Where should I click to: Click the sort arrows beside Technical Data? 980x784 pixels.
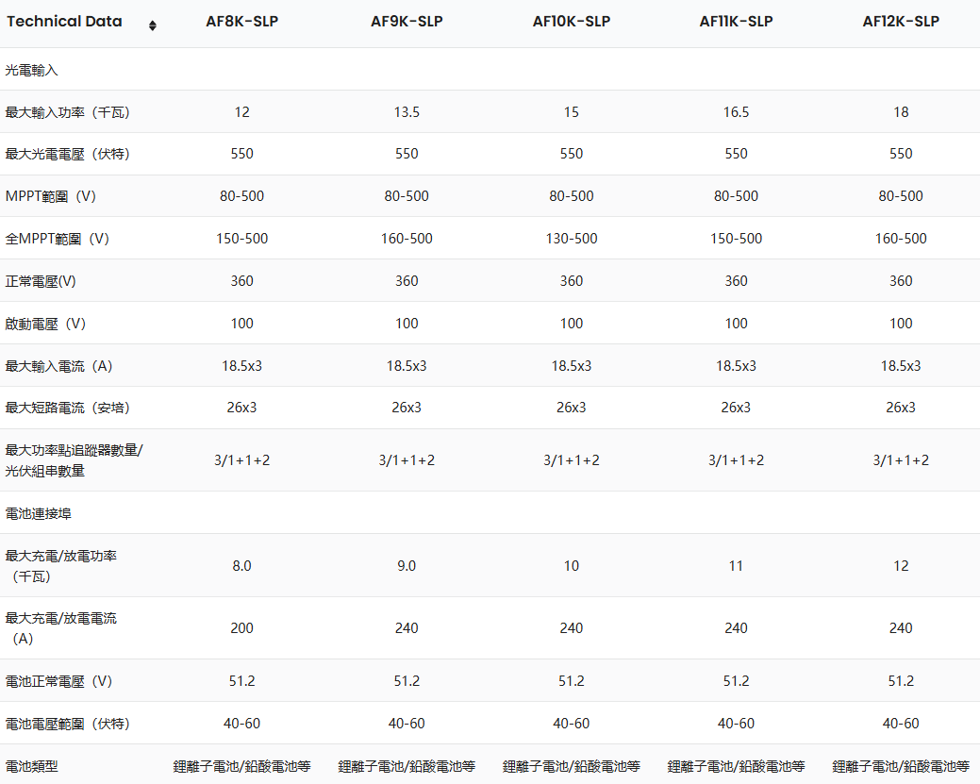pyautogui.click(x=153, y=25)
